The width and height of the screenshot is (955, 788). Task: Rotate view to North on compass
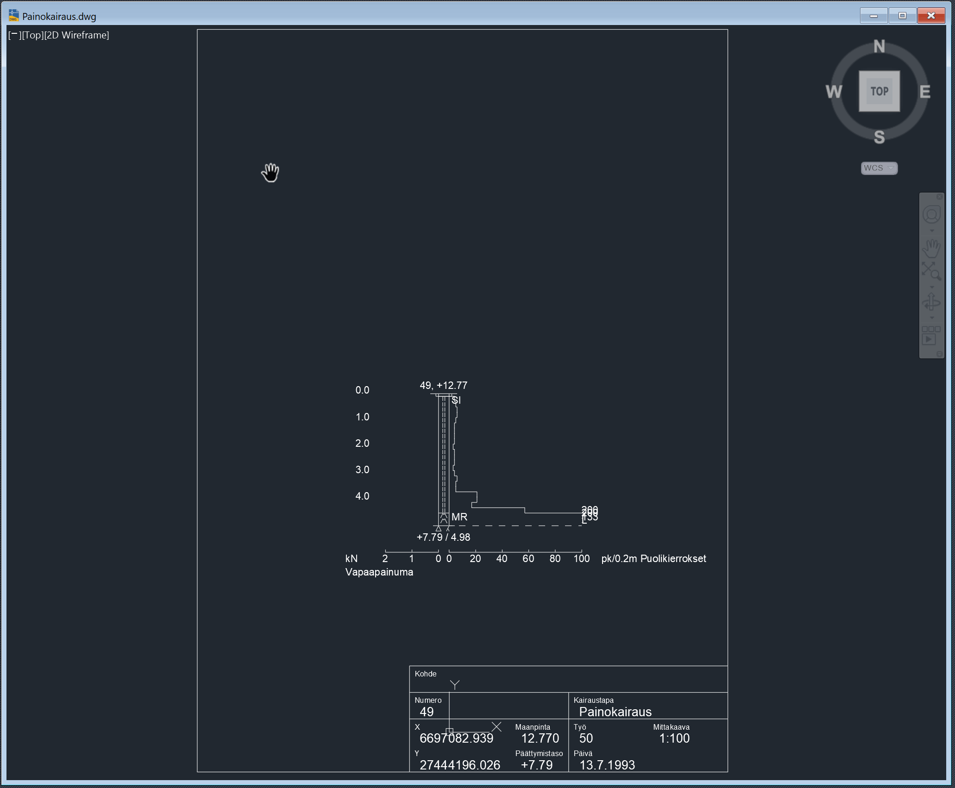click(x=879, y=46)
